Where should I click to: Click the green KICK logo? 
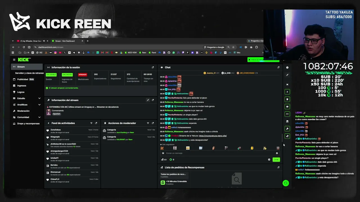(x=23, y=59)
